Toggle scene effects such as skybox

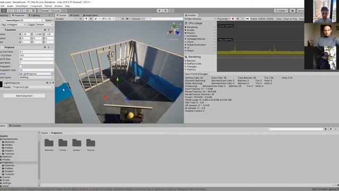coord(95,19)
